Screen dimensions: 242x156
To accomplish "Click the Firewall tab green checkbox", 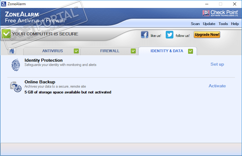I will (x=133, y=51).
